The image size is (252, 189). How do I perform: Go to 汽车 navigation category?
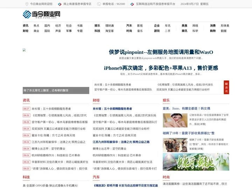tap(129, 26)
